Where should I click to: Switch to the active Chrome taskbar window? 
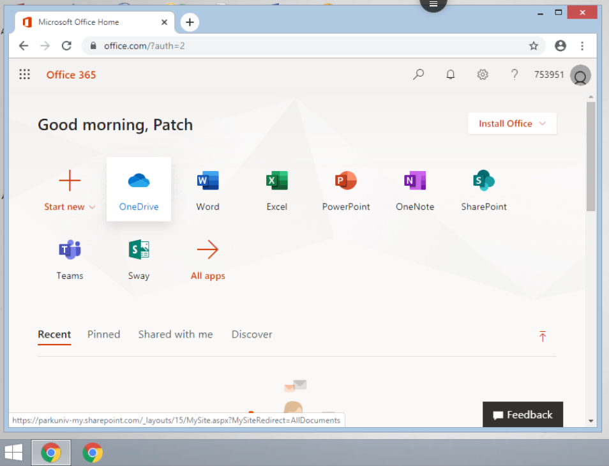51,453
